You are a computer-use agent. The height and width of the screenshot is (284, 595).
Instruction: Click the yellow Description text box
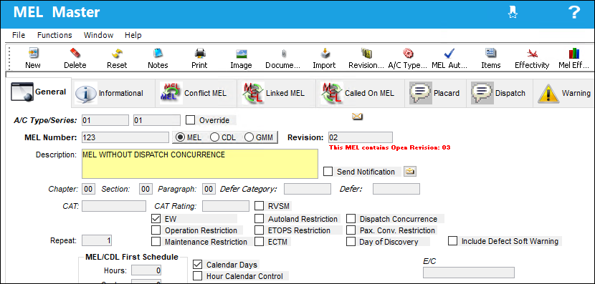200,164
